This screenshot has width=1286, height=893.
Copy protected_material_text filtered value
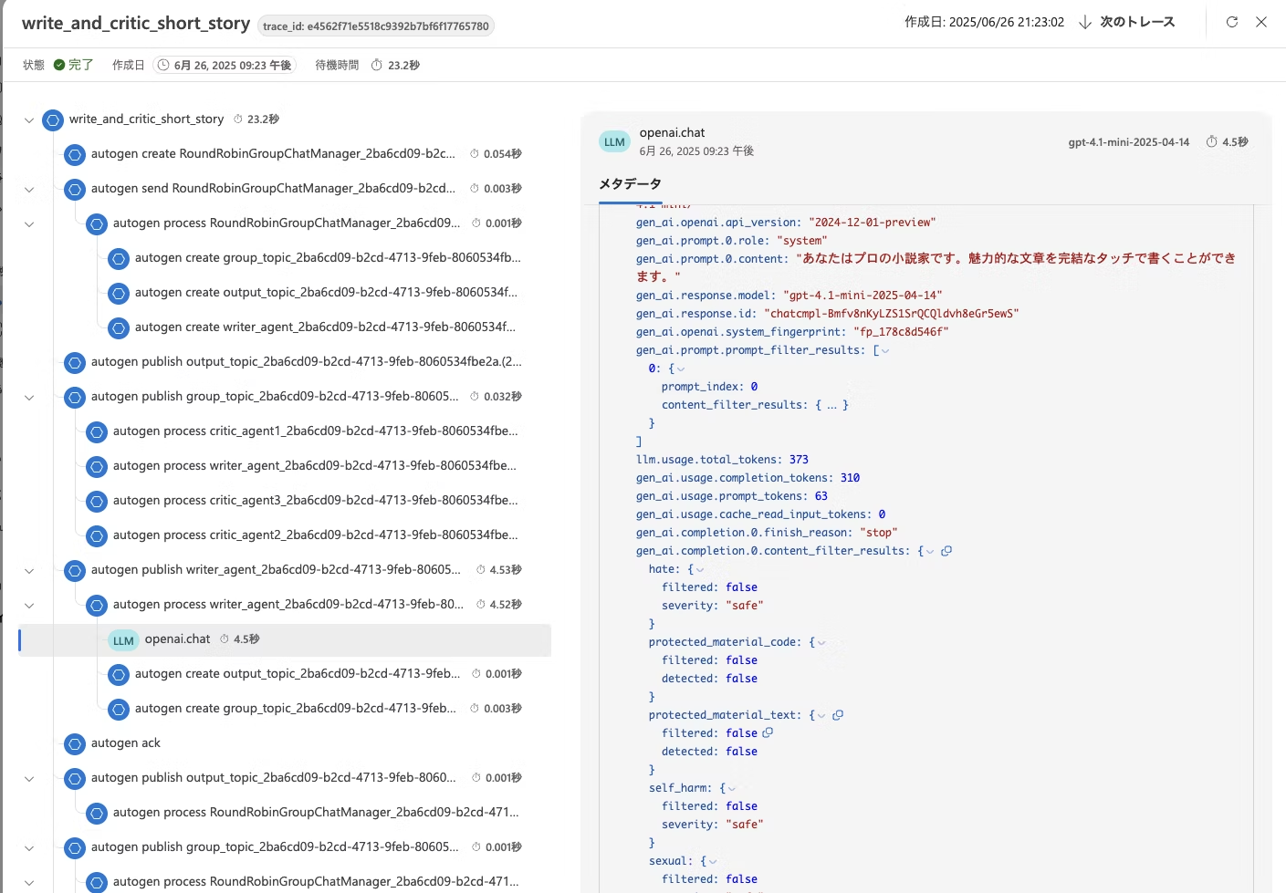coord(768,732)
